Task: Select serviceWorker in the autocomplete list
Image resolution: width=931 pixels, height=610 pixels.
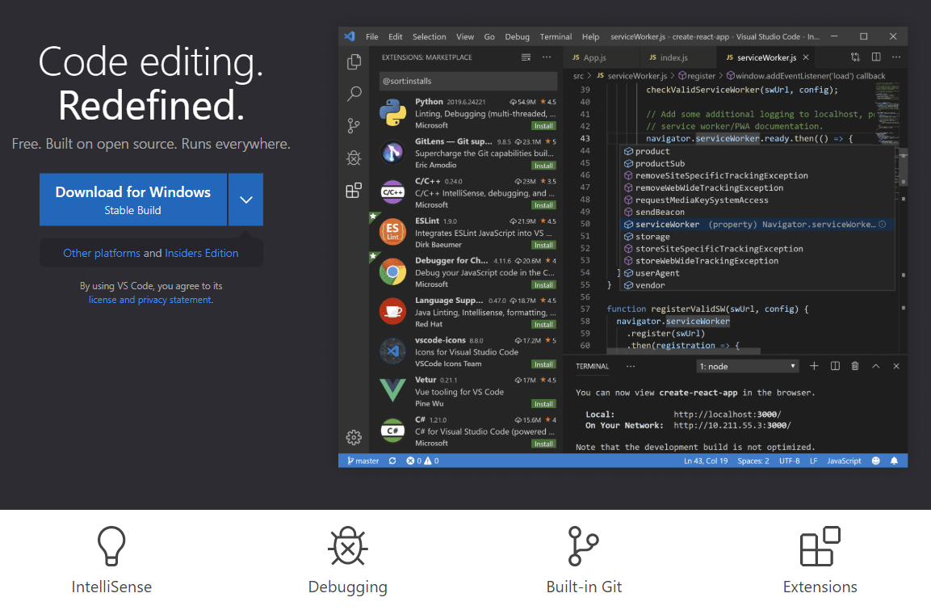Action: pyautogui.click(x=757, y=225)
